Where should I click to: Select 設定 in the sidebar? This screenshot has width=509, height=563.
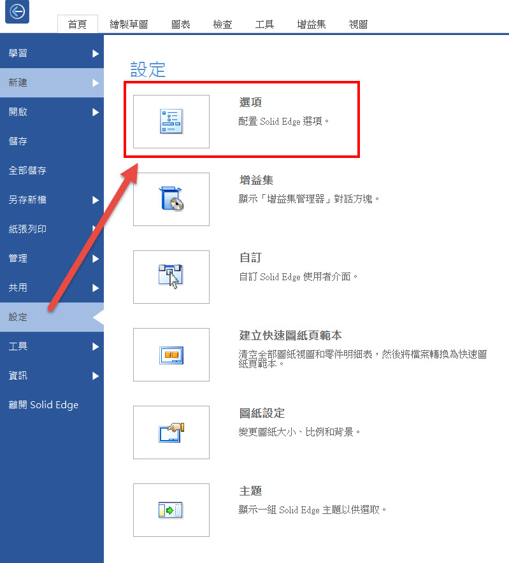pyautogui.click(x=52, y=317)
